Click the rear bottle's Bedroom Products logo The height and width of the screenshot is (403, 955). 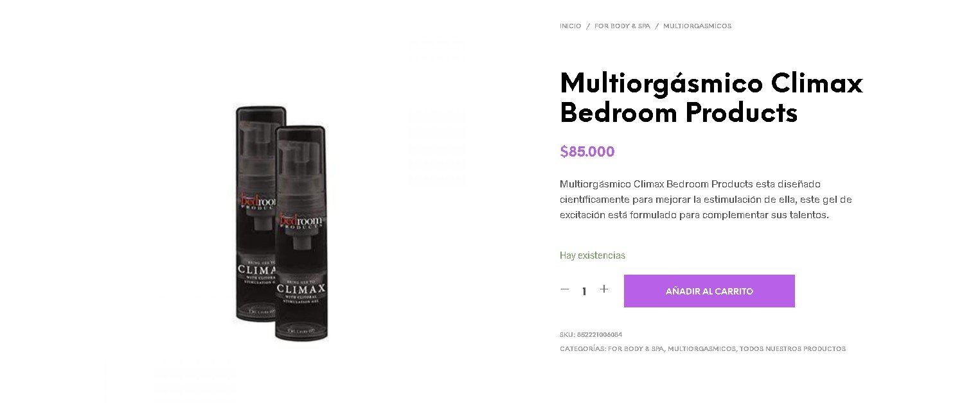(x=256, y=202)
